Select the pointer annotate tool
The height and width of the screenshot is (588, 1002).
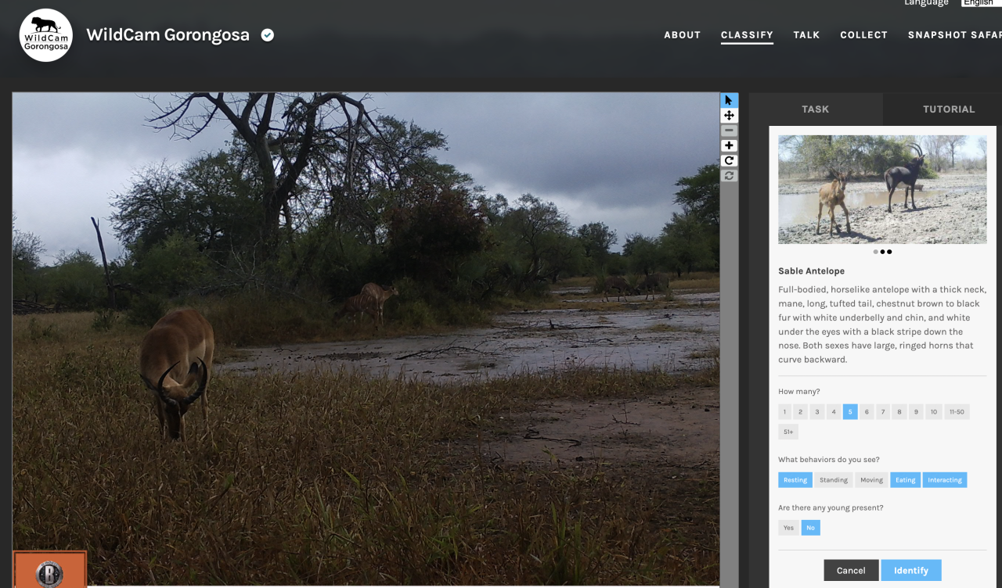(x=729, y=100)
